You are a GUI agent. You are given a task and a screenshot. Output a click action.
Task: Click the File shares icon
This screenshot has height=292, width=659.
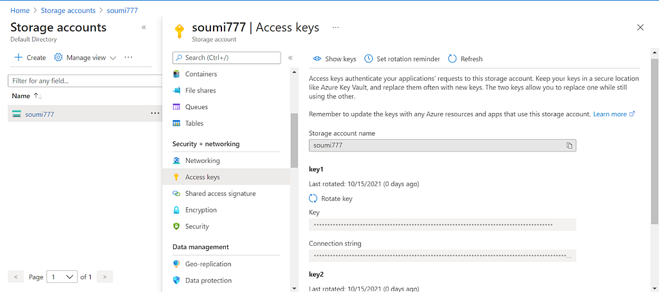coord(176,90)
